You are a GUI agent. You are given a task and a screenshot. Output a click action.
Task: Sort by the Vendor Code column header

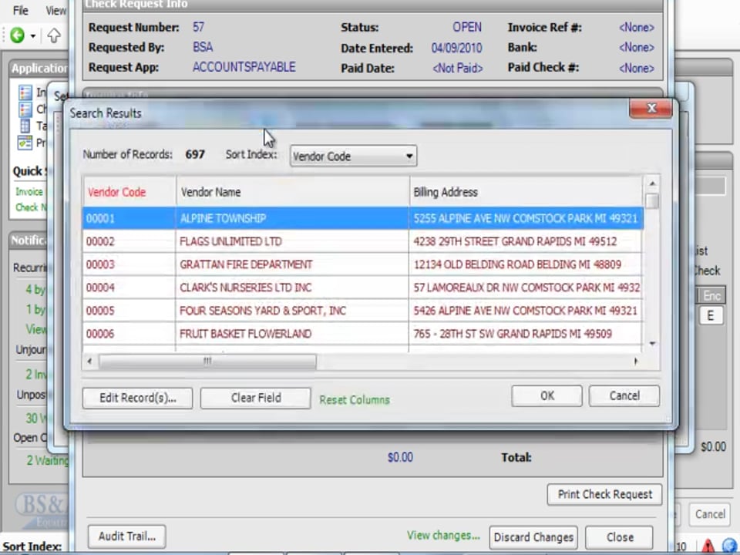point(129,192)
